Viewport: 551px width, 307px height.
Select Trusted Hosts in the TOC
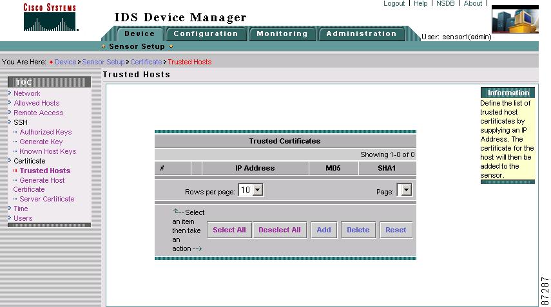point(45,171)
